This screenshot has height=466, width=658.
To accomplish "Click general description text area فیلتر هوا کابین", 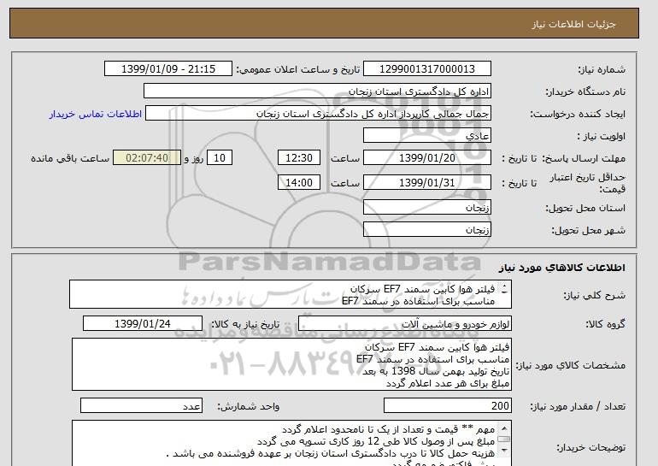I will point(291,295).
